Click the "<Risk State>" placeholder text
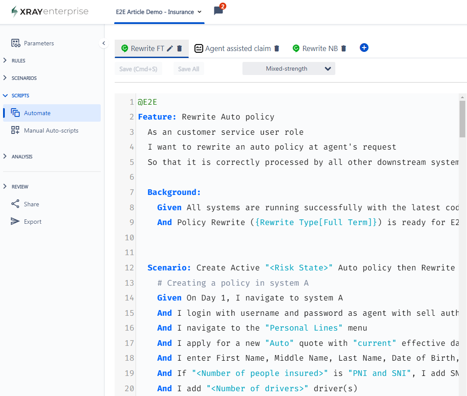 tap(299, 268)
